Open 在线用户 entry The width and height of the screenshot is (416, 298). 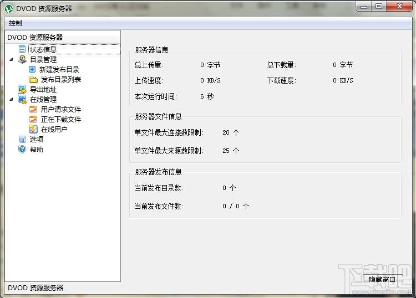(54, 130)
